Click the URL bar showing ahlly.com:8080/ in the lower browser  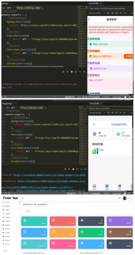pos(111,108)
